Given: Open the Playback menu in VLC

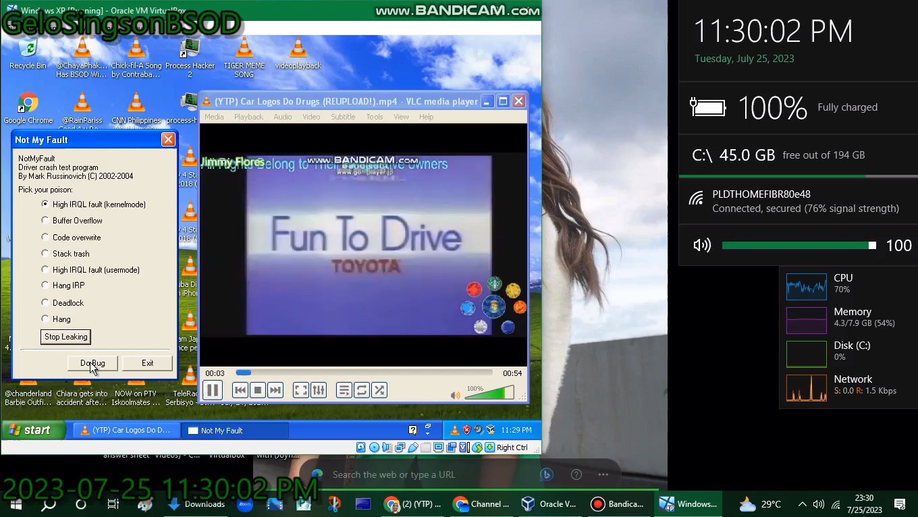Looking at the screenshot, I should 248,117.
